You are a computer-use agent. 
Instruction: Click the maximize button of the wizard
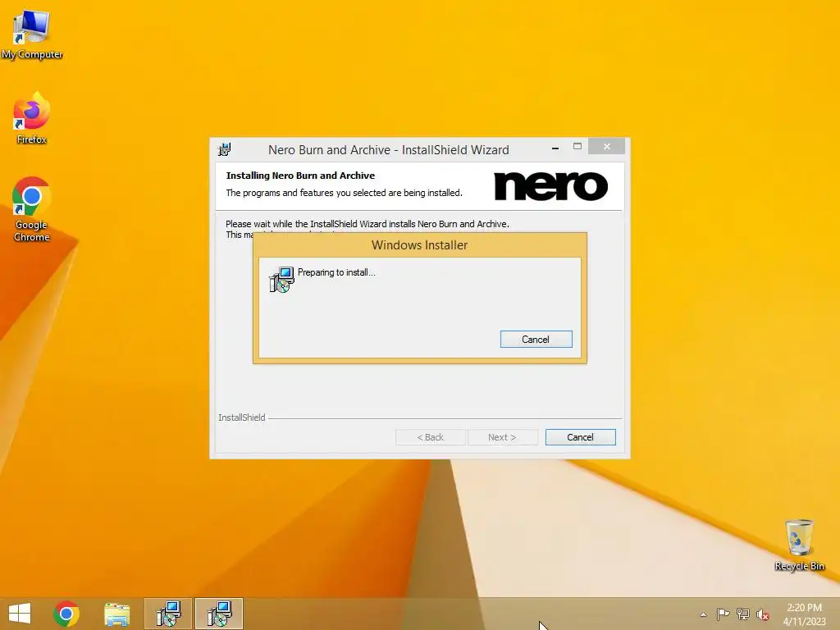click(577, 146)
